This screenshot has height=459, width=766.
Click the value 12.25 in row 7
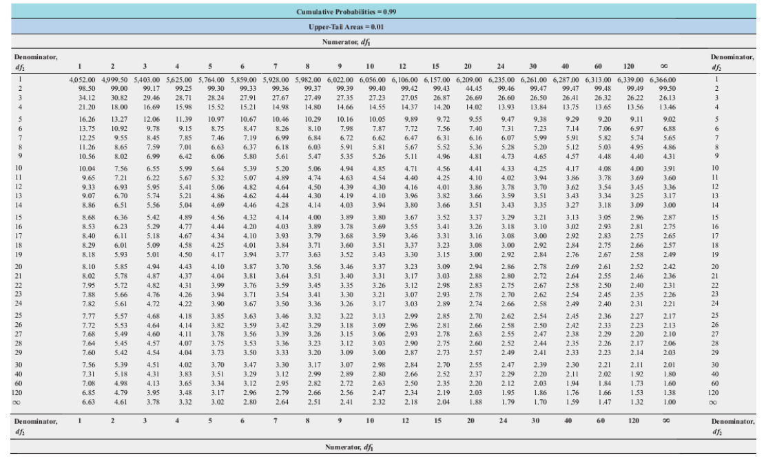87,138
